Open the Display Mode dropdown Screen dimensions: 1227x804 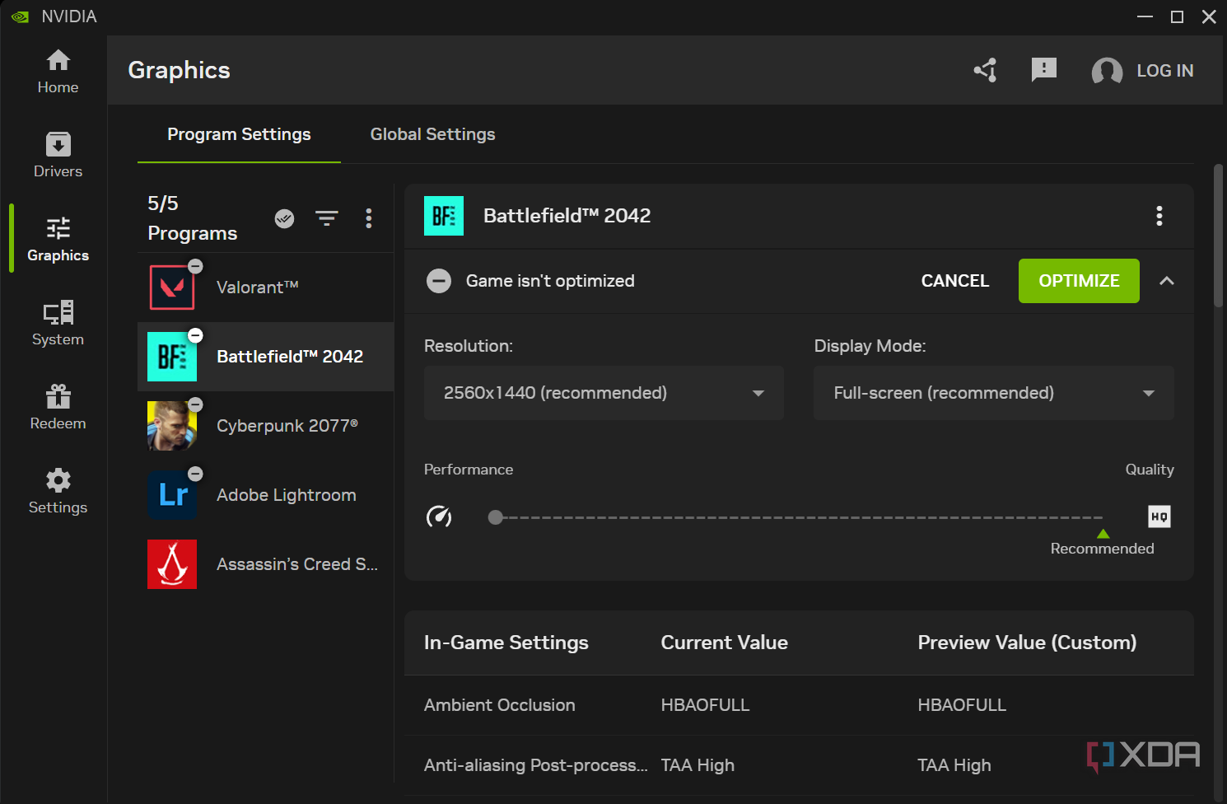tap(993, 393)
